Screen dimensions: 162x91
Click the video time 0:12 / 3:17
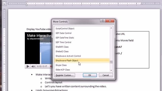pyautogui.click(x=42, y=66)
